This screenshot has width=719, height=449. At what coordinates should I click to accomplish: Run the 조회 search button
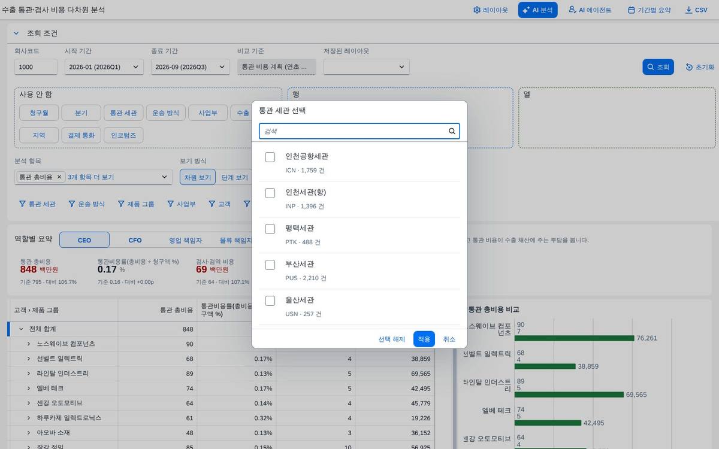[658, 67]
